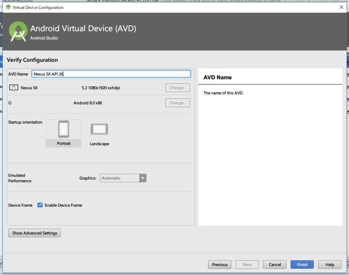
Task: Toggle Enable Device Frame checkbox
Action: 40,205
